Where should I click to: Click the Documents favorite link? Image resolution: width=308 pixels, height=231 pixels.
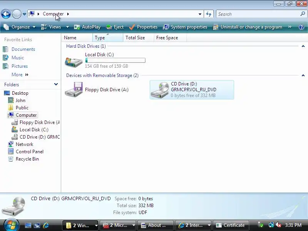23,49
